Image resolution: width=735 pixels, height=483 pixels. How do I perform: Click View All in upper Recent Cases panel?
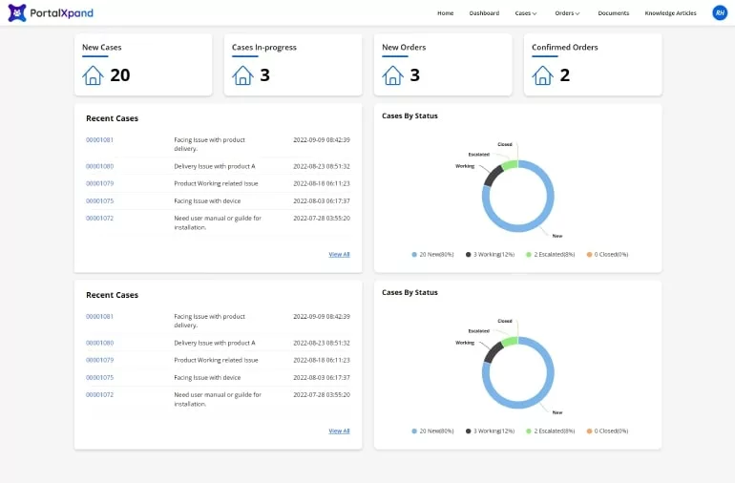[339, 254]
